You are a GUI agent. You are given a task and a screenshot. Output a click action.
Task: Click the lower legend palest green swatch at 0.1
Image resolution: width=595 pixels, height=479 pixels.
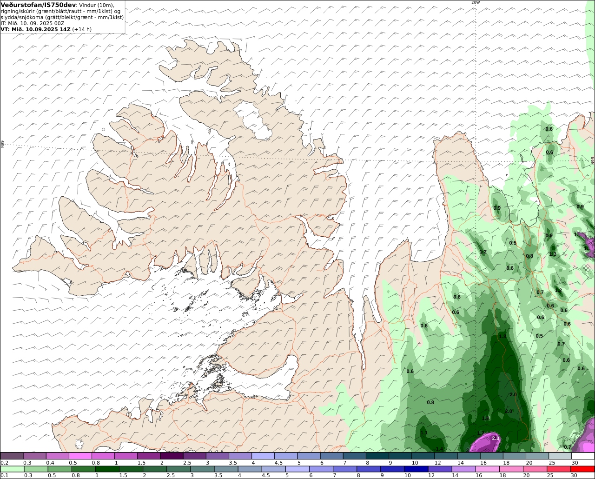click(13, 469)
